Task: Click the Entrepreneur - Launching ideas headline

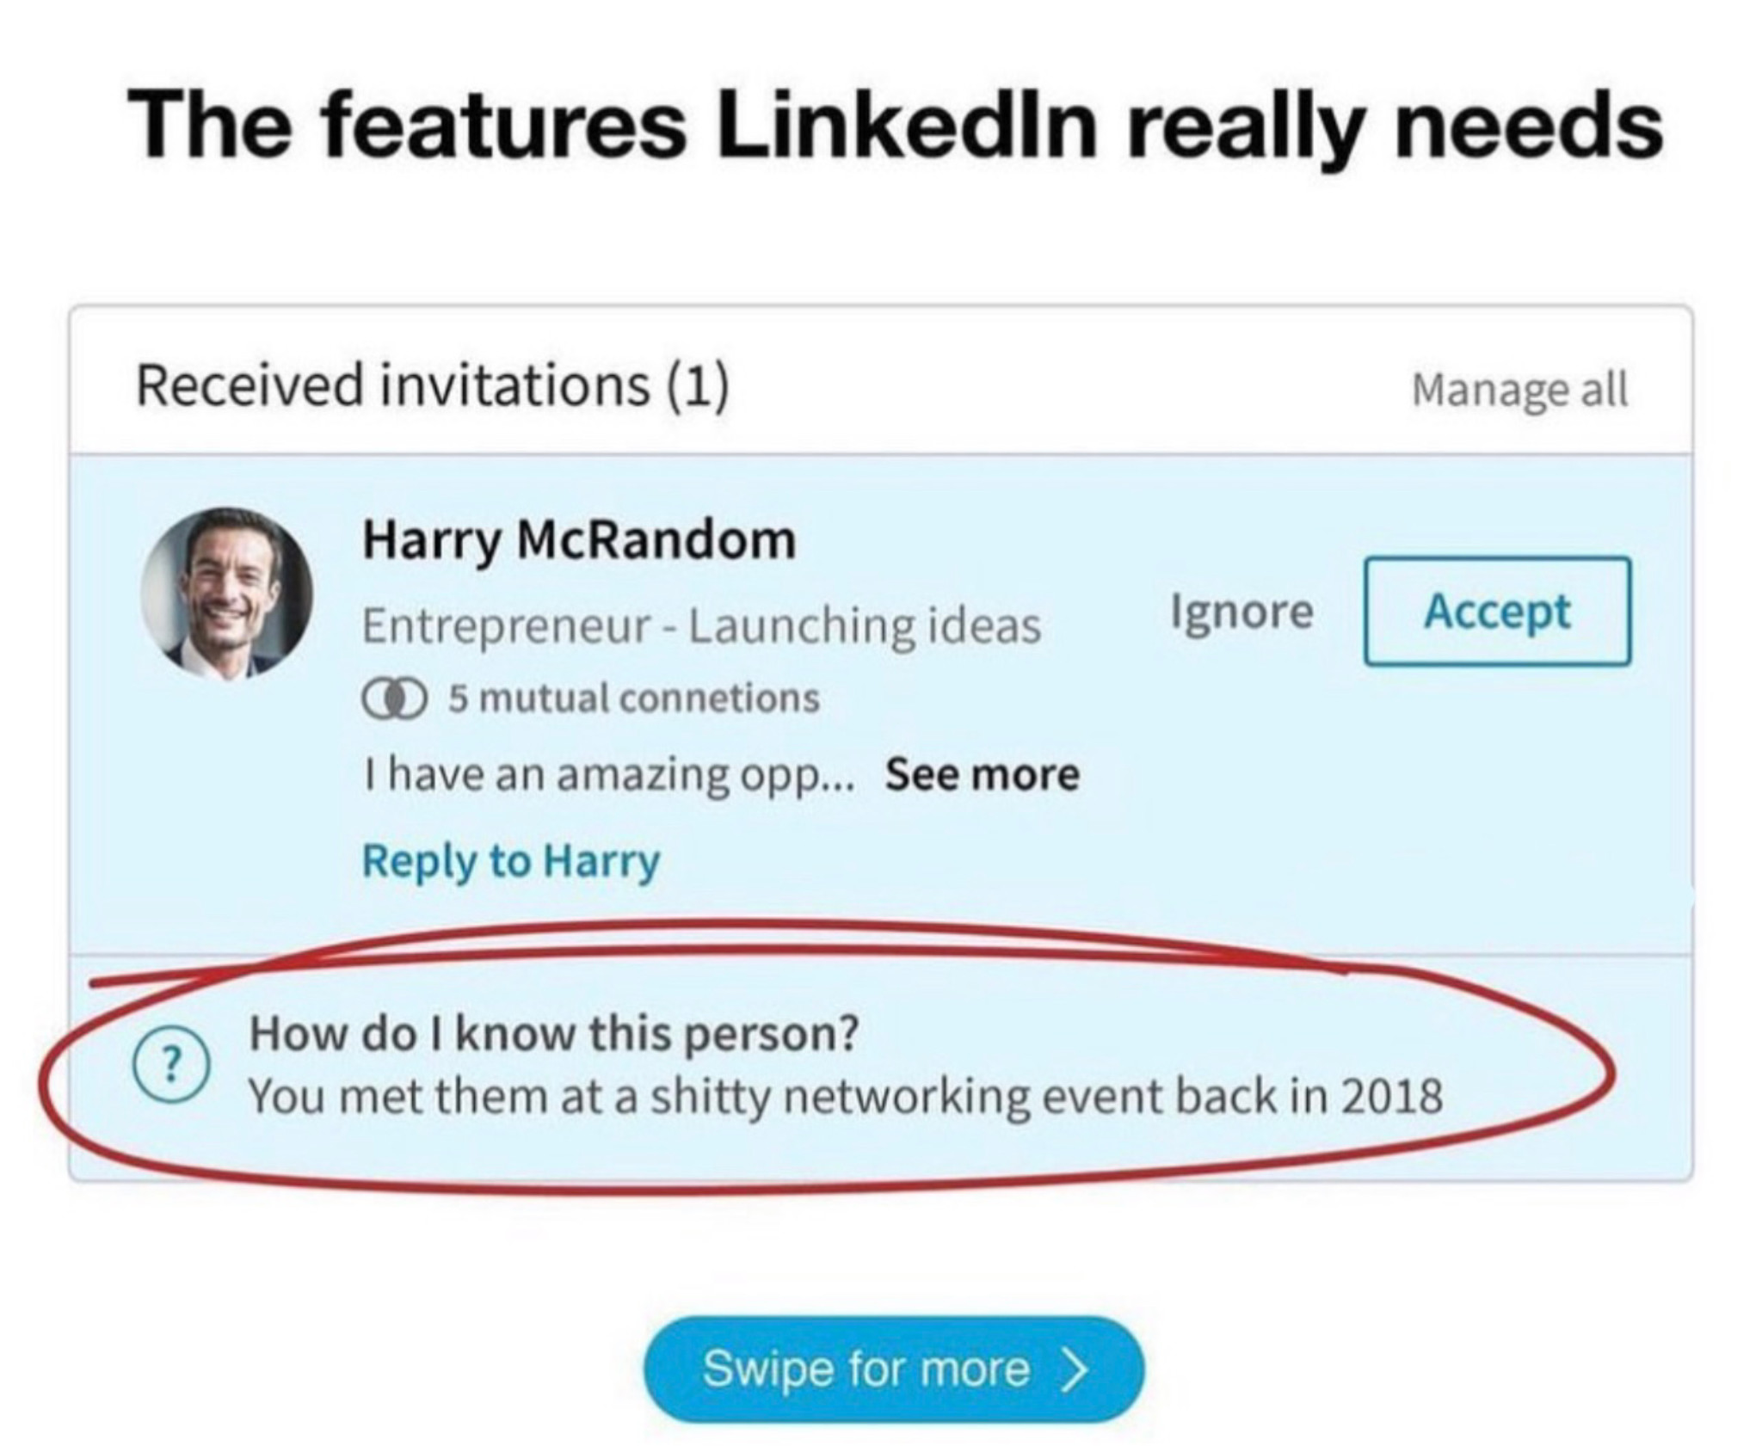Action: (x=701, y=625)
